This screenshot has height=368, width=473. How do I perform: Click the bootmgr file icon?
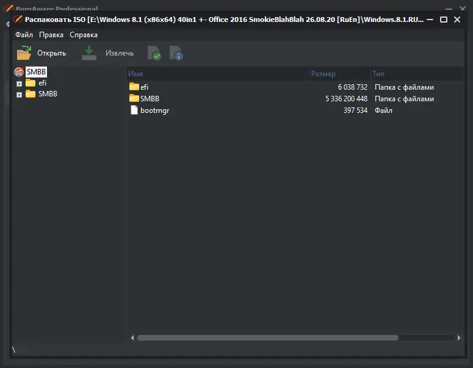click(134, 110)
